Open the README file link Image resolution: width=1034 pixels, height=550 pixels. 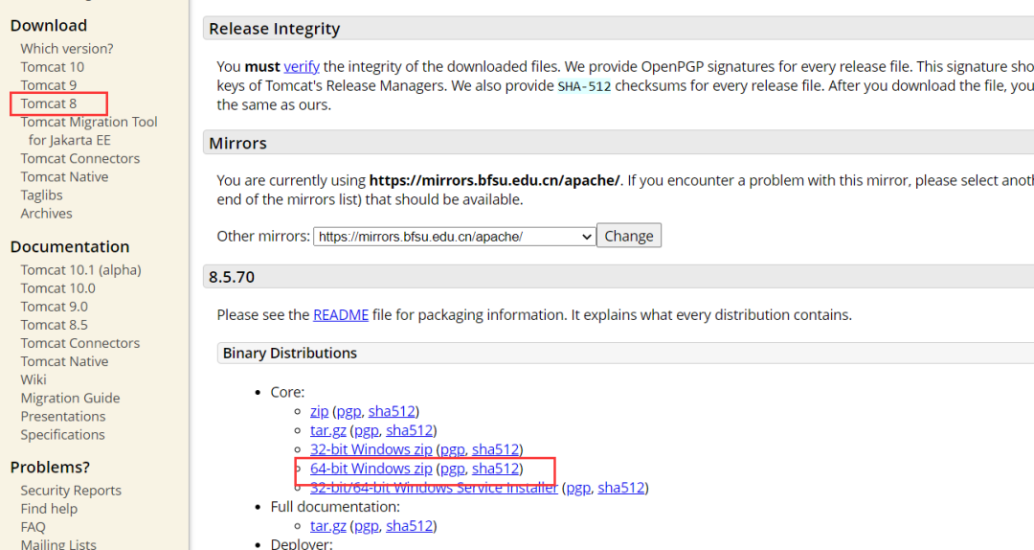(x=341, y=314)
